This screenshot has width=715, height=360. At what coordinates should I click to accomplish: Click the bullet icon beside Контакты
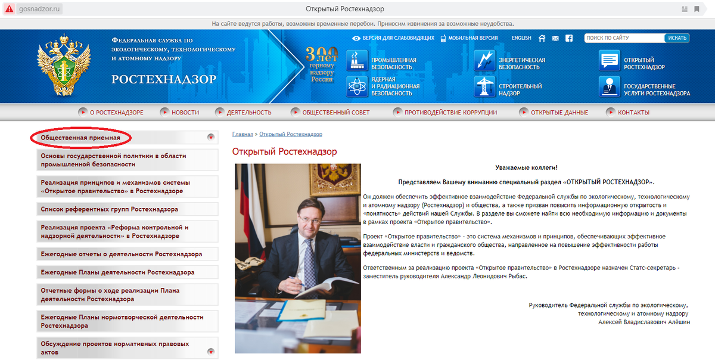point(611,112)
